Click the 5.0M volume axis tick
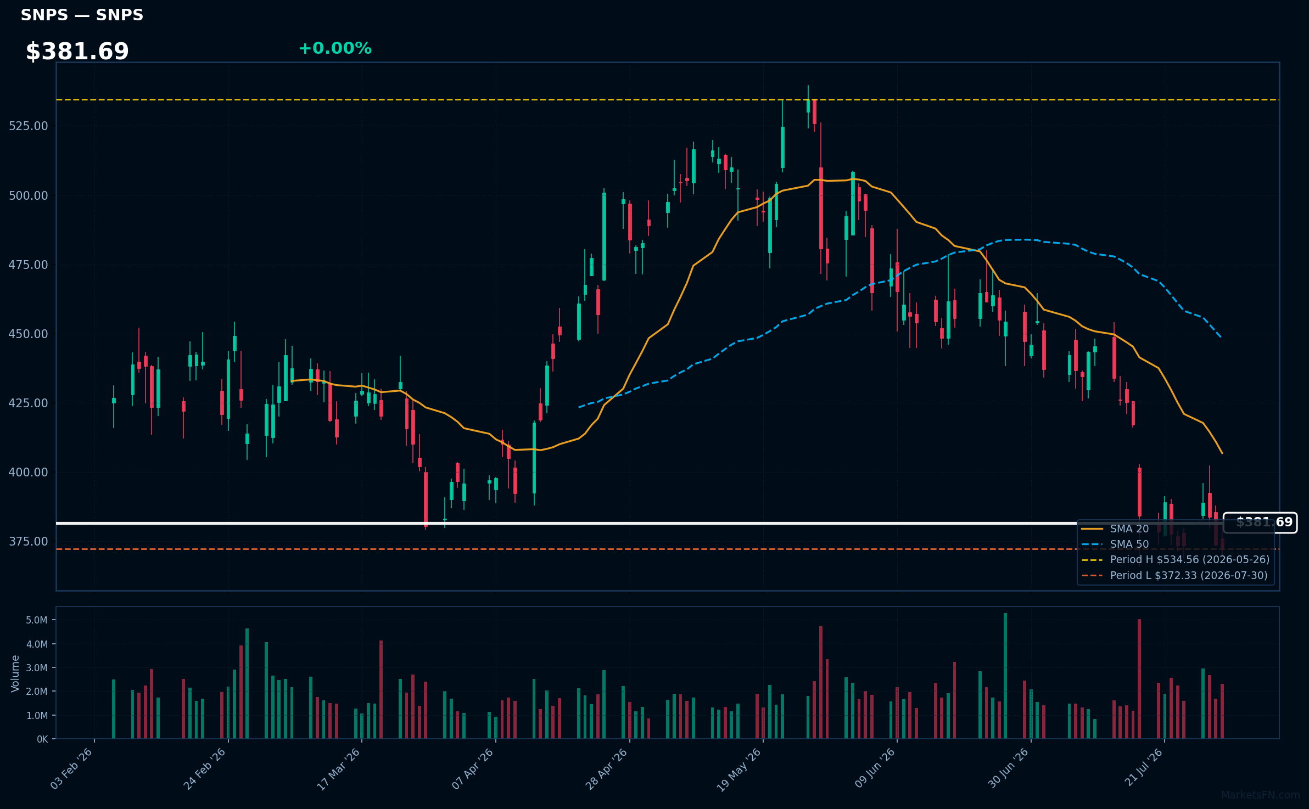This screenshot has width=1309, height=809. tap(36, 620)
